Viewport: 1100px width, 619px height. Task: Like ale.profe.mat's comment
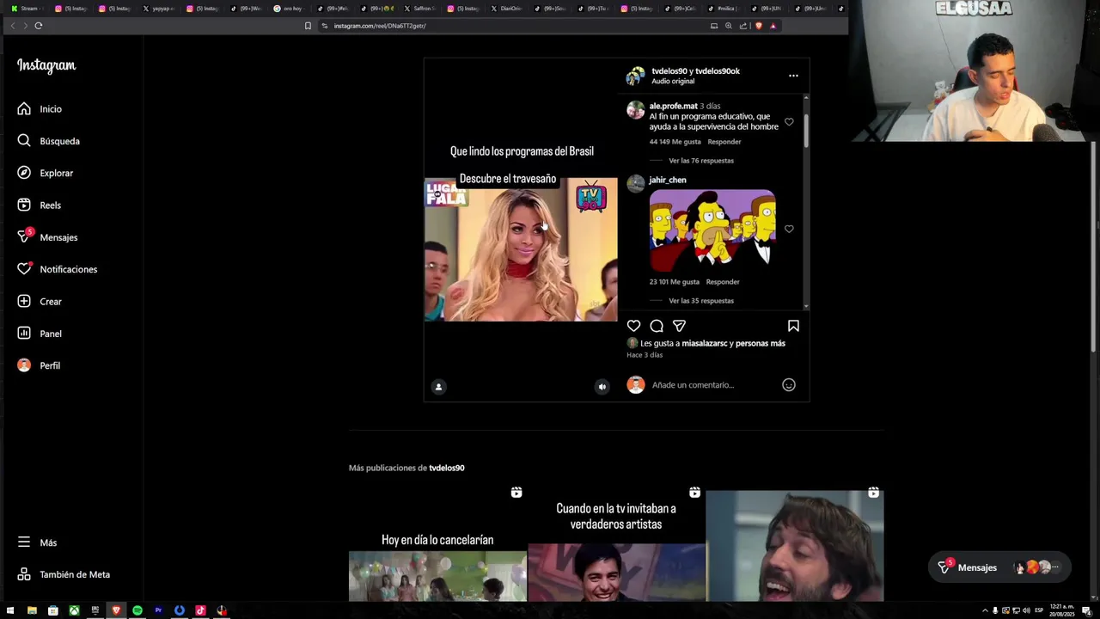point(789,122)
